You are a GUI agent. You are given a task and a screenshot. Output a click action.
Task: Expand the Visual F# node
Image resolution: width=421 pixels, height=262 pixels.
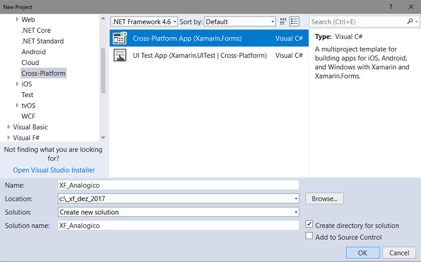[9, 138]
